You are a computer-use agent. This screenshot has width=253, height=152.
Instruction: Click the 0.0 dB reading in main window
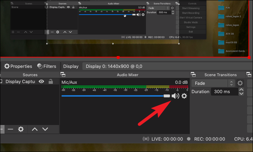[181, 82]
